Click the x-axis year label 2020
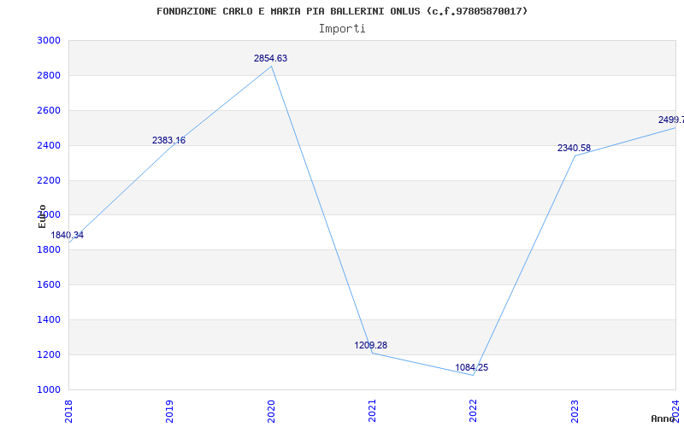The image size is (684, 427). [x=271, y=411]
